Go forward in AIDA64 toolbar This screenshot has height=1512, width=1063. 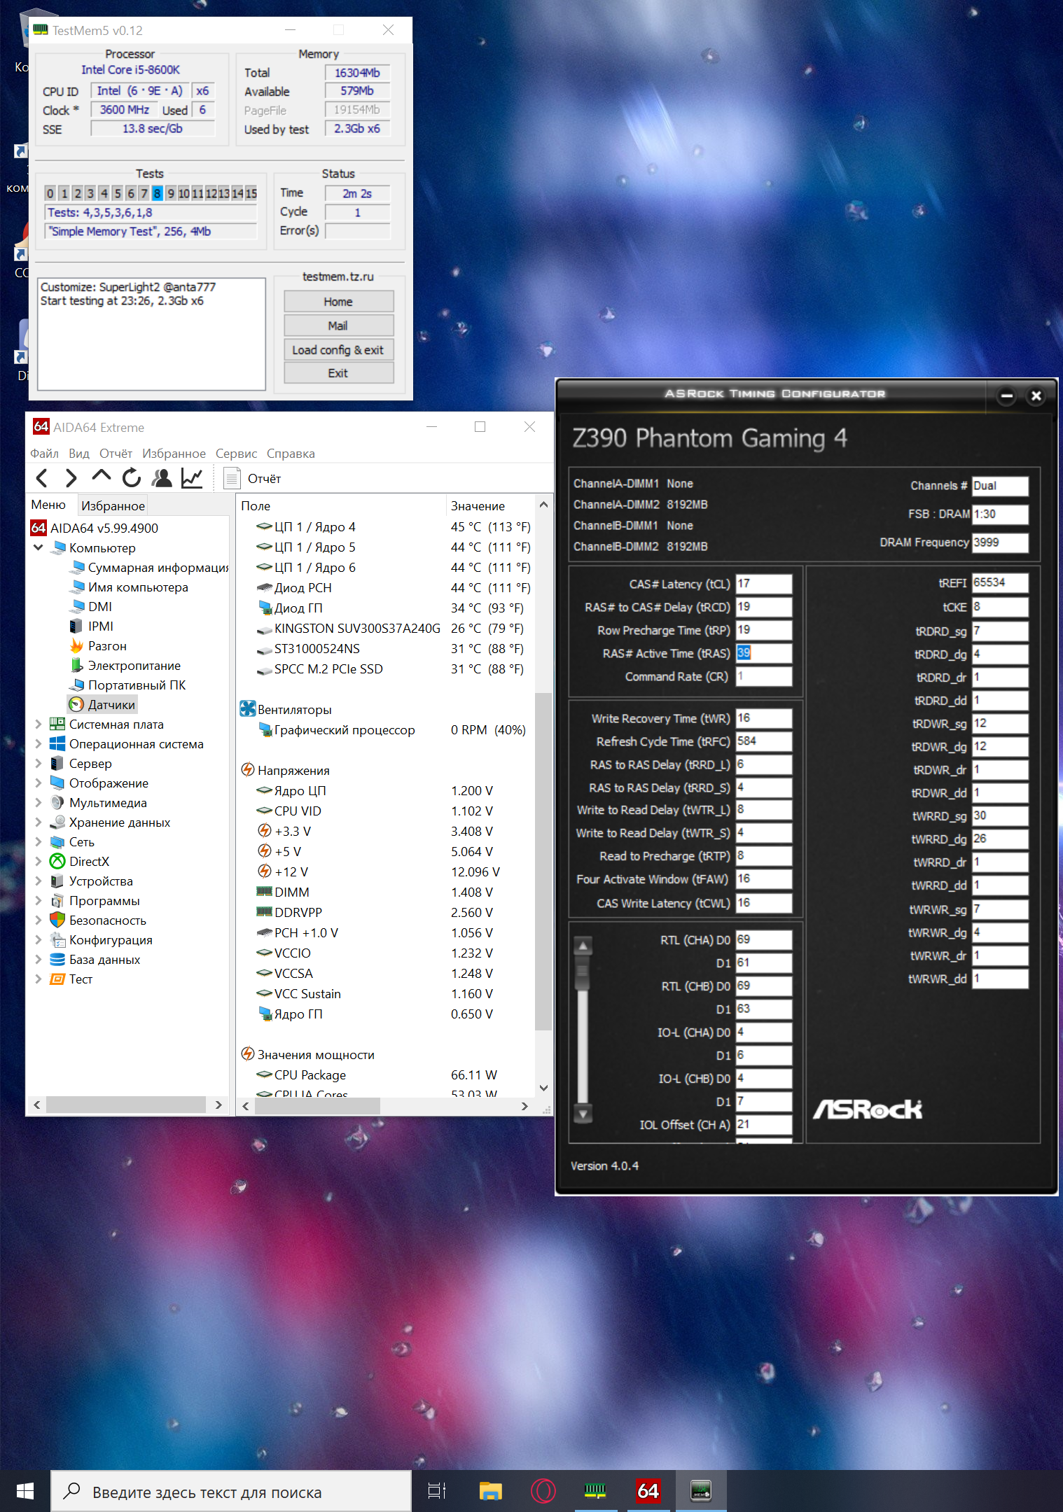71,478
